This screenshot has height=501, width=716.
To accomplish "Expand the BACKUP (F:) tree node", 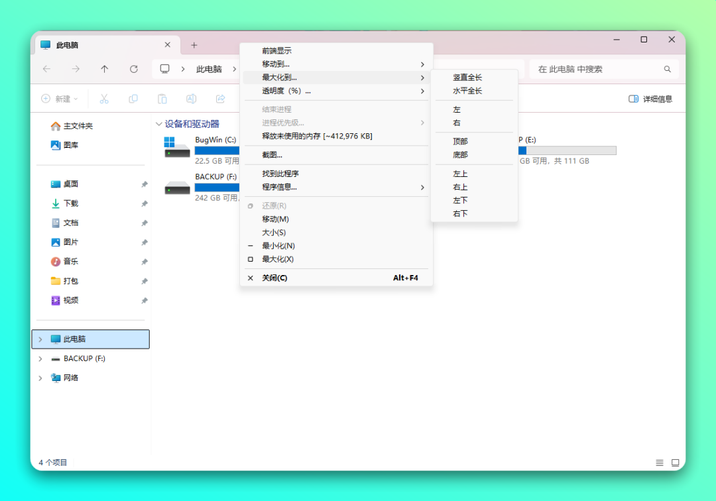I will tap(40, 359).
